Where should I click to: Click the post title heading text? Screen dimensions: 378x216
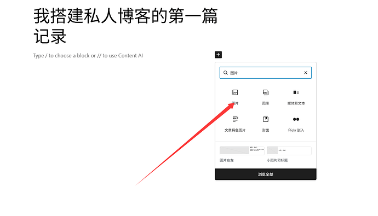125,26
